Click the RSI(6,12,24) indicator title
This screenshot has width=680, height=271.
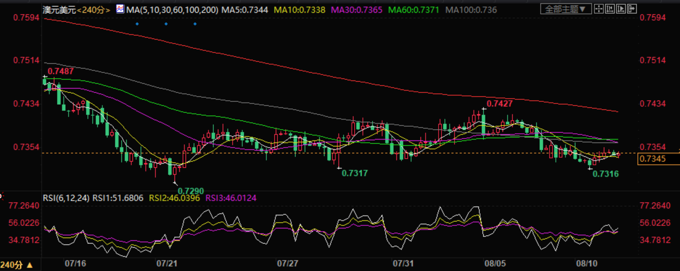pos(66,198)
